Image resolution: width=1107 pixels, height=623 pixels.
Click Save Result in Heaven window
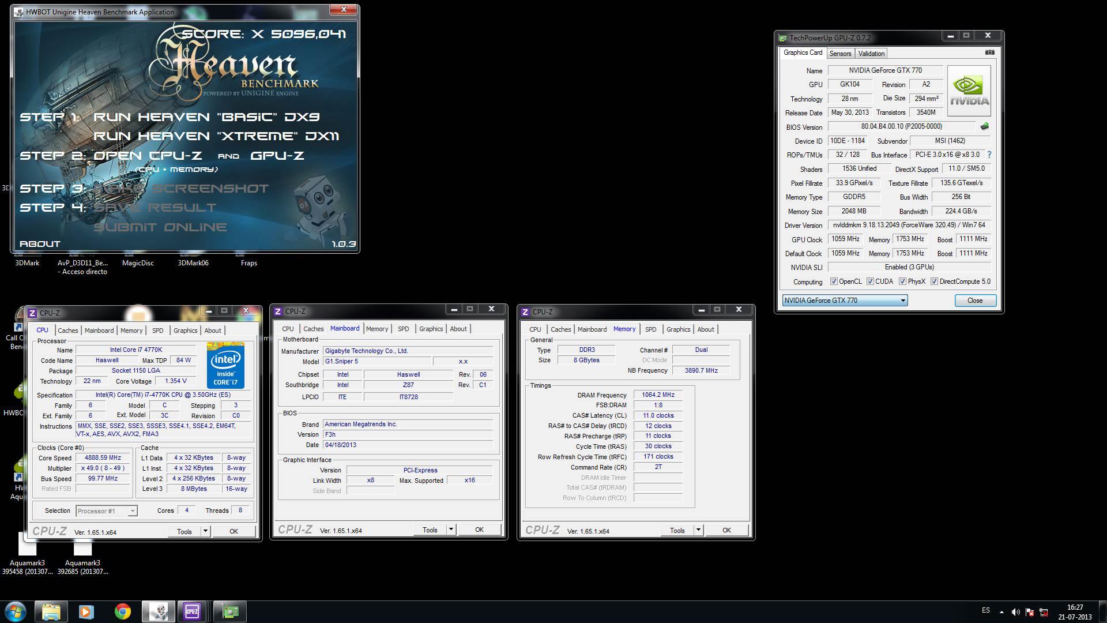click(155, 208)
